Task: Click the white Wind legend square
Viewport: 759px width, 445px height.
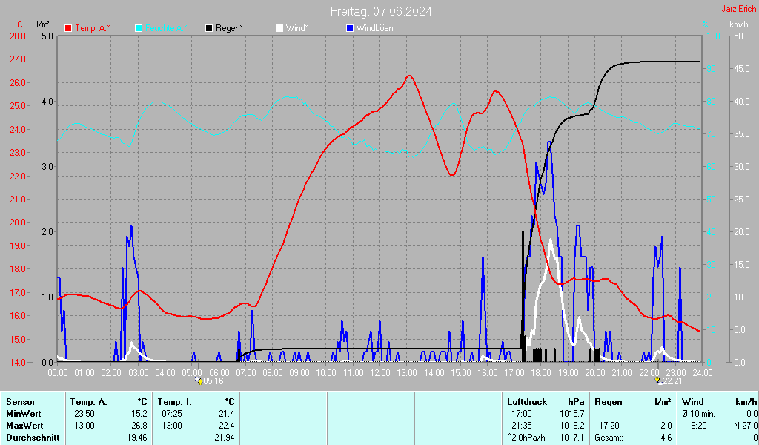Action: (279, 28)
